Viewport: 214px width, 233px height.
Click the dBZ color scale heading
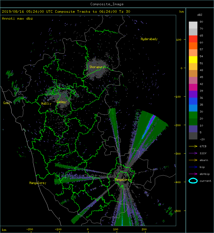tap(200, 15)
